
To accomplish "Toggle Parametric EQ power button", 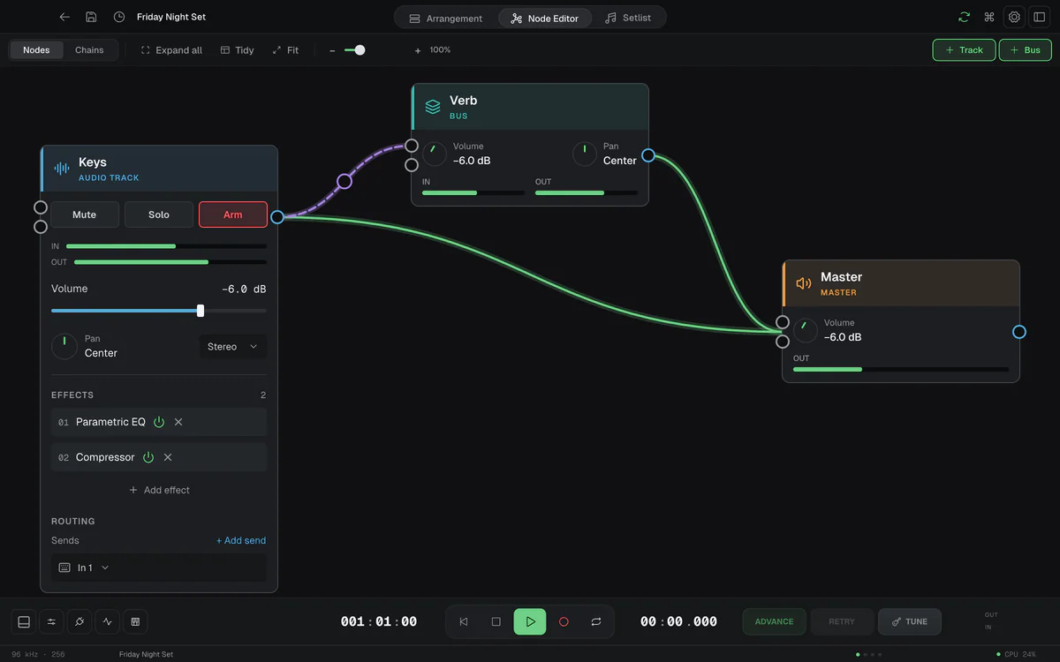I will (159, 422).
